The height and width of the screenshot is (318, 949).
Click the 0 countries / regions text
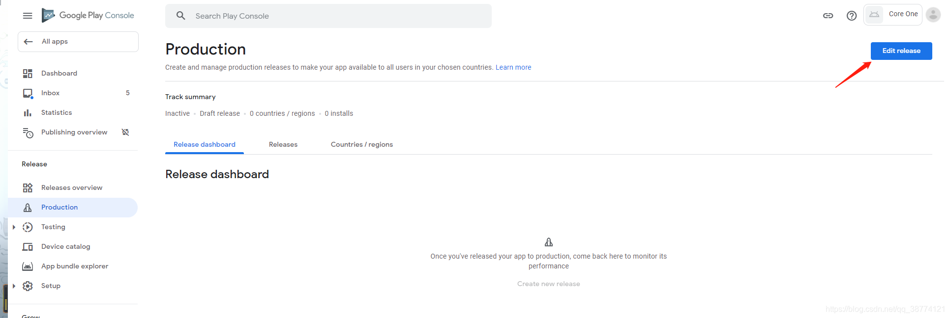pyautogui.click(x=282, y=114)
